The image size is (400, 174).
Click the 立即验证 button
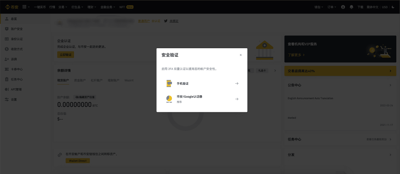pyautogui.click(x=65, y=55)
